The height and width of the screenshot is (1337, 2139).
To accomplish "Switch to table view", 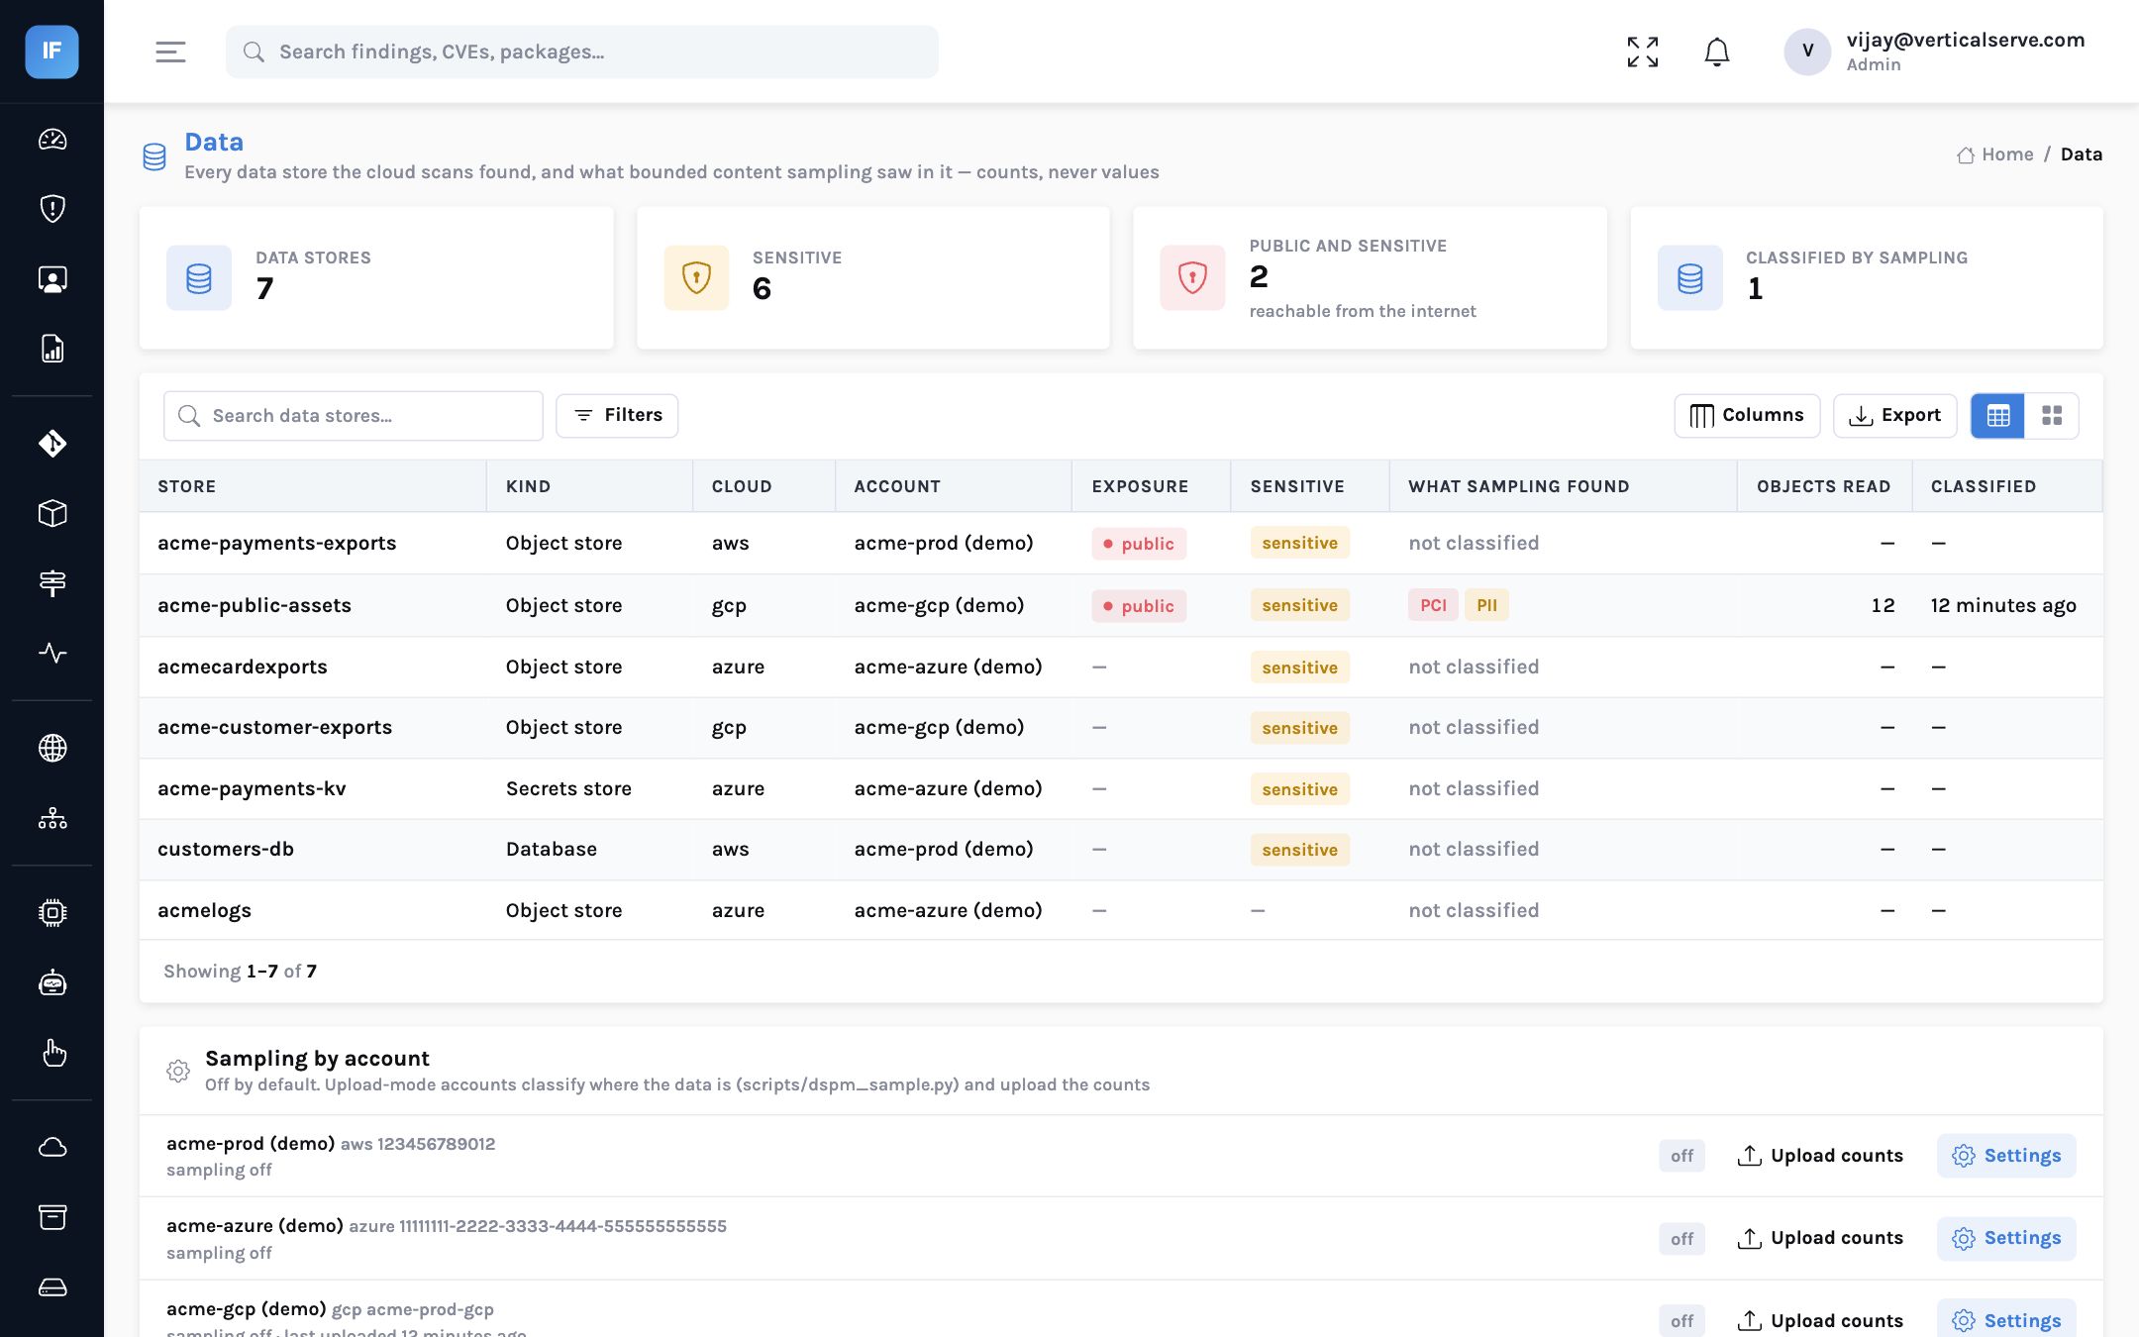I will point(1998,416).
